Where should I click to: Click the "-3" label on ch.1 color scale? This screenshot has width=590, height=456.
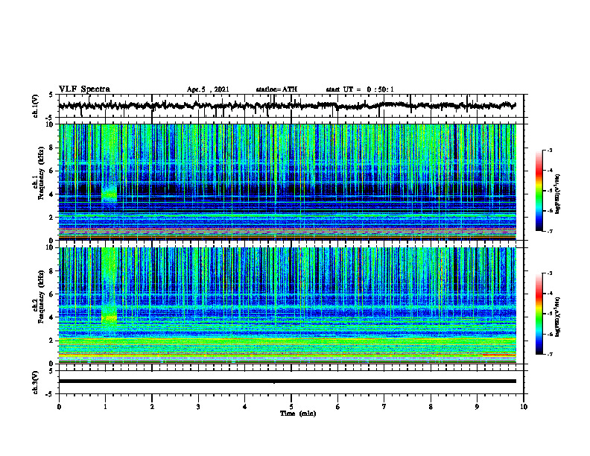click(x=550, y=150)
